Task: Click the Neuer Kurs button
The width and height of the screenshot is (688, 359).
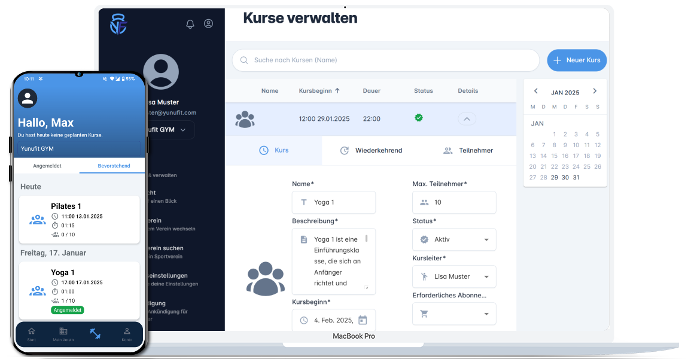Action: point(576,60)
